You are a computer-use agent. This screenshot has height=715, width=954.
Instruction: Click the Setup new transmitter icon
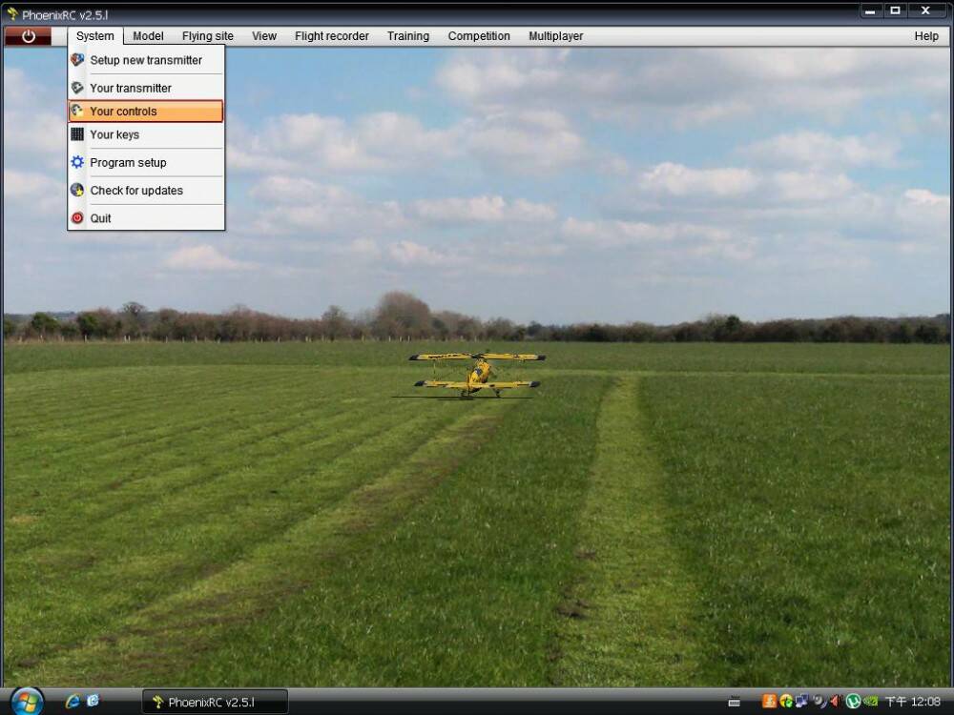77,59
